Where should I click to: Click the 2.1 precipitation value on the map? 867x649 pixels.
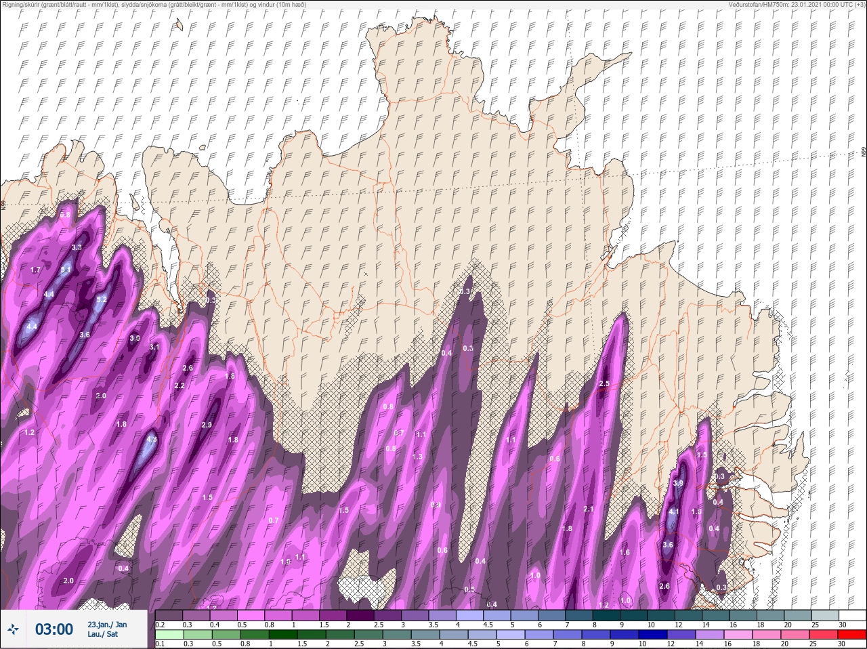589,509
